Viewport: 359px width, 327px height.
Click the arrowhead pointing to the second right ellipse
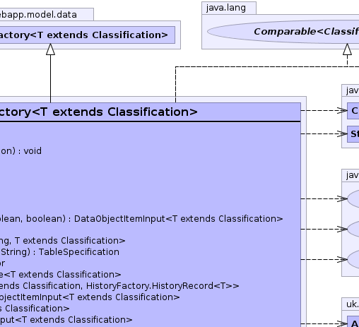click(342, 229)
